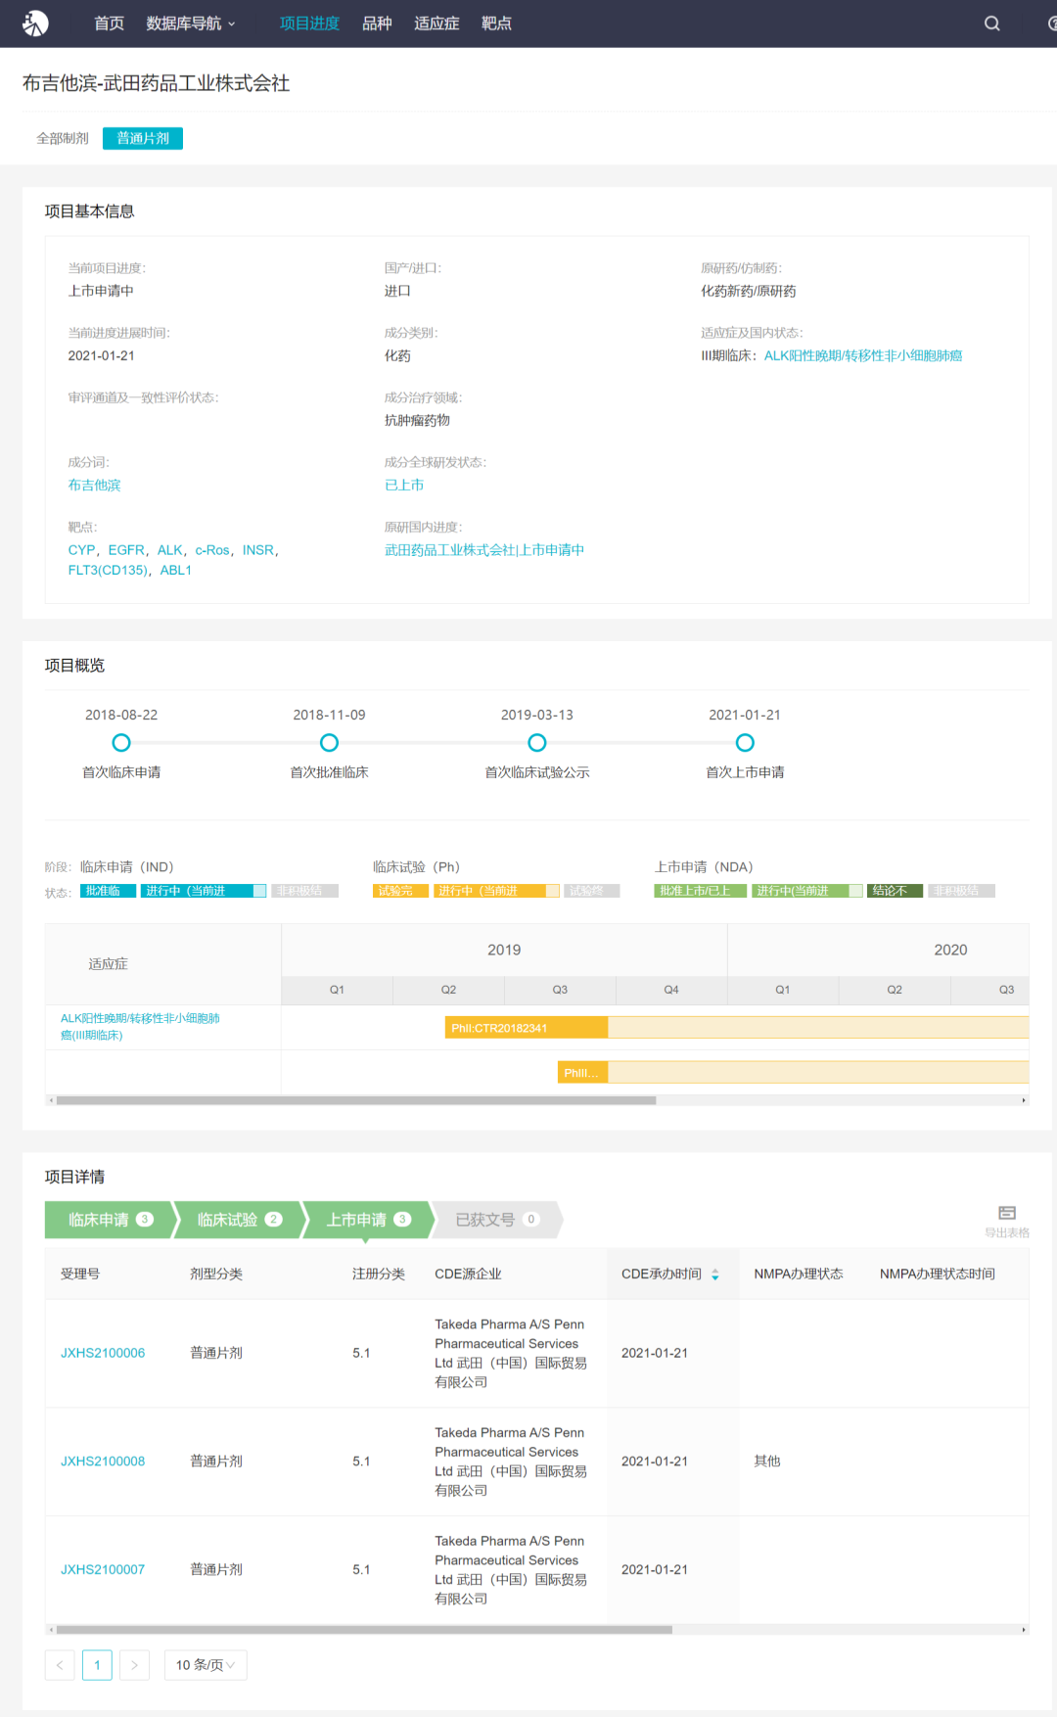Click the 2019-03-13 首次临床试验公示 milestone circle
The height and width of the screenshot is (1717, 1057).
click(537, 743)
